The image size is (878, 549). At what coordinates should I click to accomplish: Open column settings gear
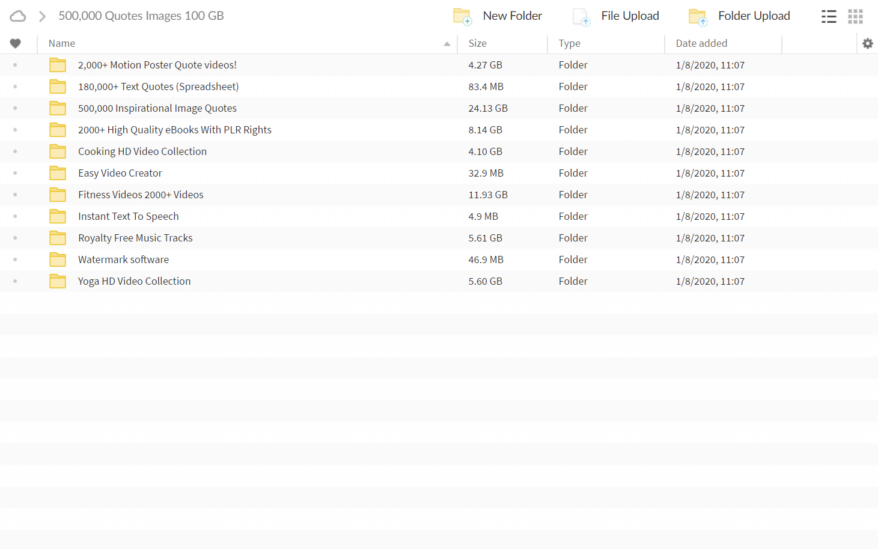coord(867,43)
